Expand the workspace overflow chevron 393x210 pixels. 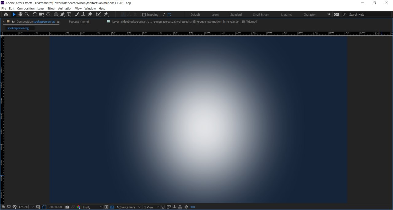pos(329,14)
